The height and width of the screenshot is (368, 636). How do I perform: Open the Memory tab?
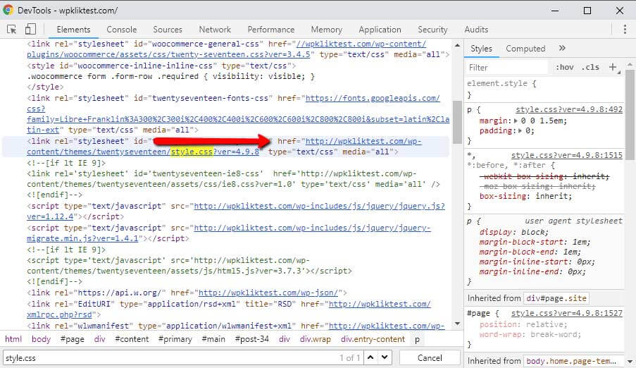pos(327,29)
